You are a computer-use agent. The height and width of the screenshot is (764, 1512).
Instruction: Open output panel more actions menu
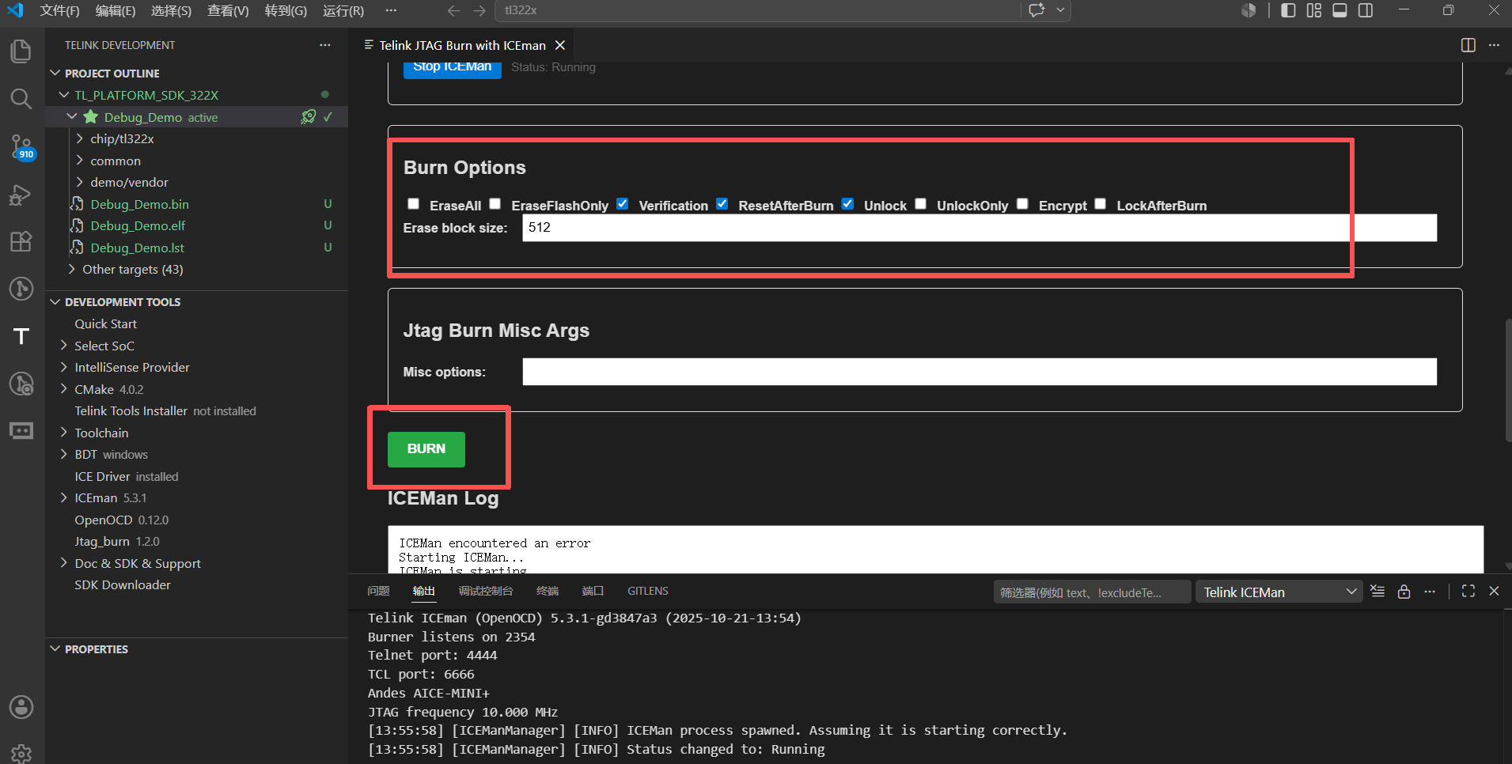coord(1430,592)
